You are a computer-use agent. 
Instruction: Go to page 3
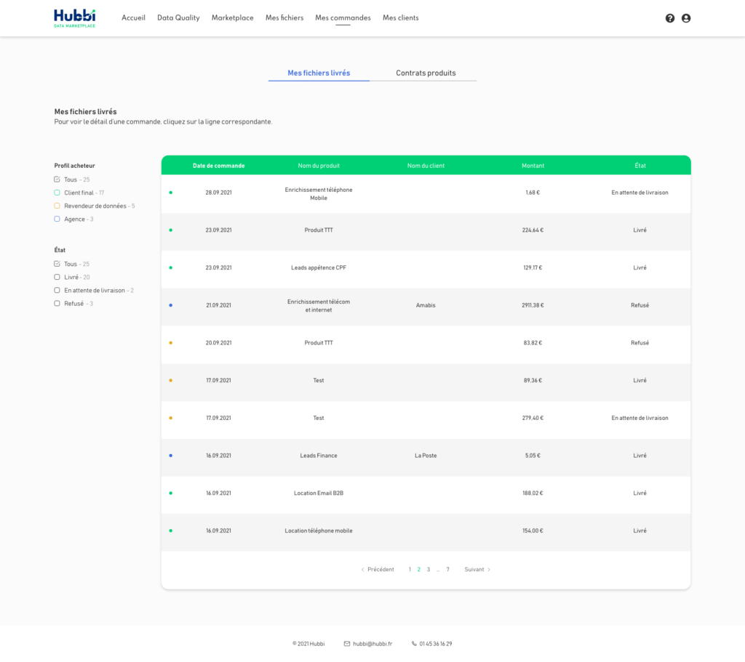[x=428, y=570]
